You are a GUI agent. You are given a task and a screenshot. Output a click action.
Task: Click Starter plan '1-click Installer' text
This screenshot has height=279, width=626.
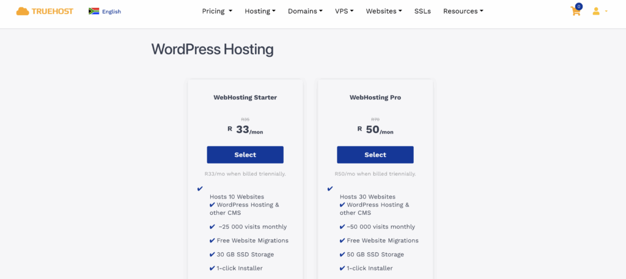click(x=240, y=268)
